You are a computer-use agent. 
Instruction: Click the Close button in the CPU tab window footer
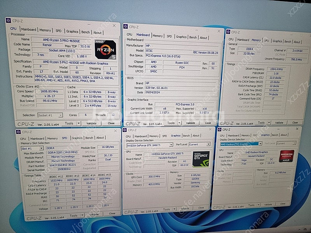111,123
